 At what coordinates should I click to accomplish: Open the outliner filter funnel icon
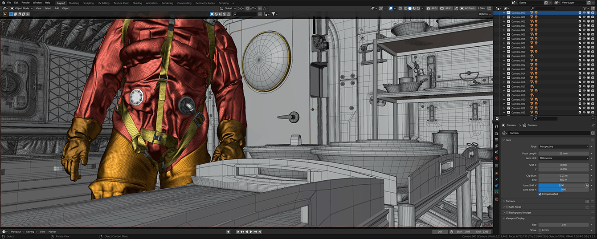585,8
